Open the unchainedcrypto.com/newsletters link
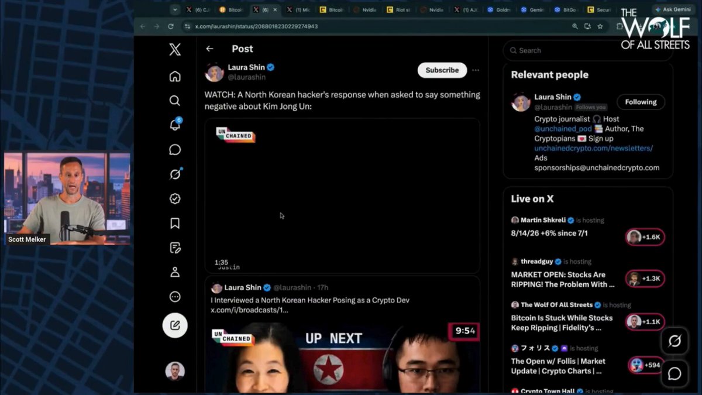The height and width of the screenshot is (395, 702). [593, 148]
